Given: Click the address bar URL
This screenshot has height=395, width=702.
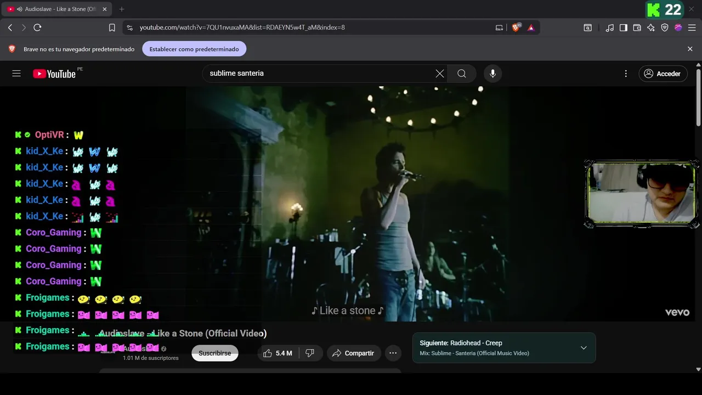Looking at the screenshot, I should [x=242, y=27].
